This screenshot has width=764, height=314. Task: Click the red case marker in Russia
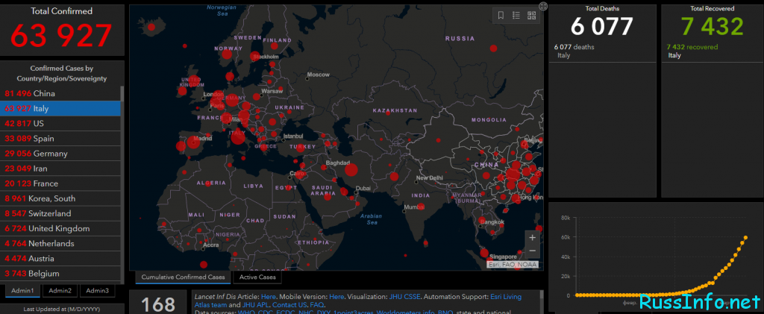click(x=493, y=48)
